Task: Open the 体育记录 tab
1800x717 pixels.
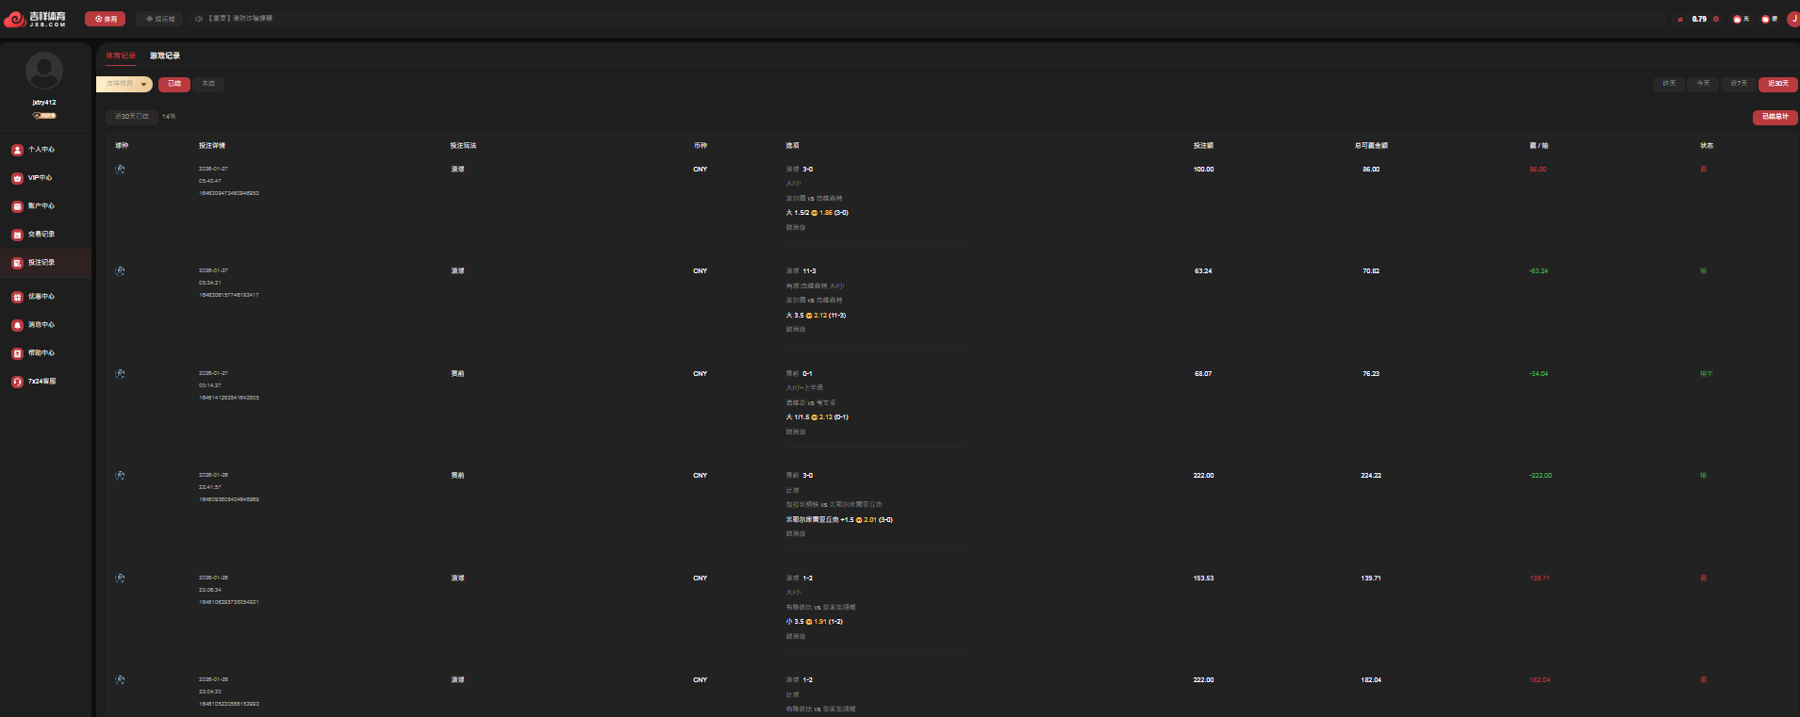Action: [x=121, y=56]
